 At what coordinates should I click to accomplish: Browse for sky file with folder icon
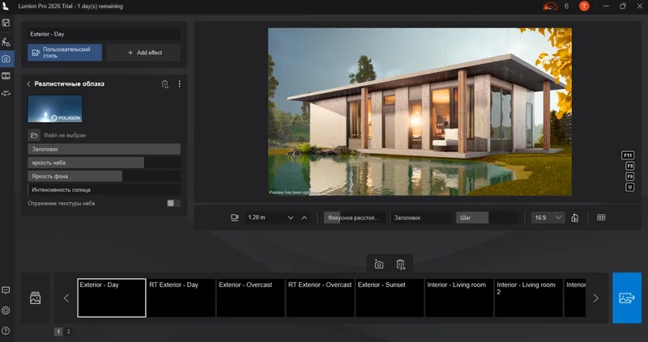pos(34,135)
